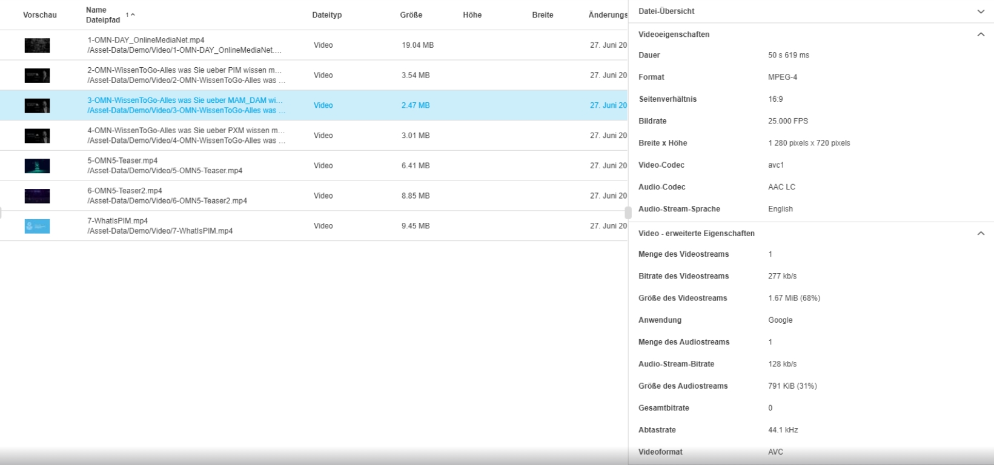This screenshot has height=465, width=994.
Task: Click the Vorschau column header
Action: (x=40, y=15)
